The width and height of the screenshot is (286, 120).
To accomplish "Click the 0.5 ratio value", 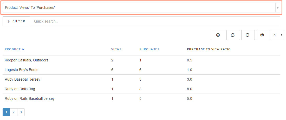I will [x=190, y=60].
